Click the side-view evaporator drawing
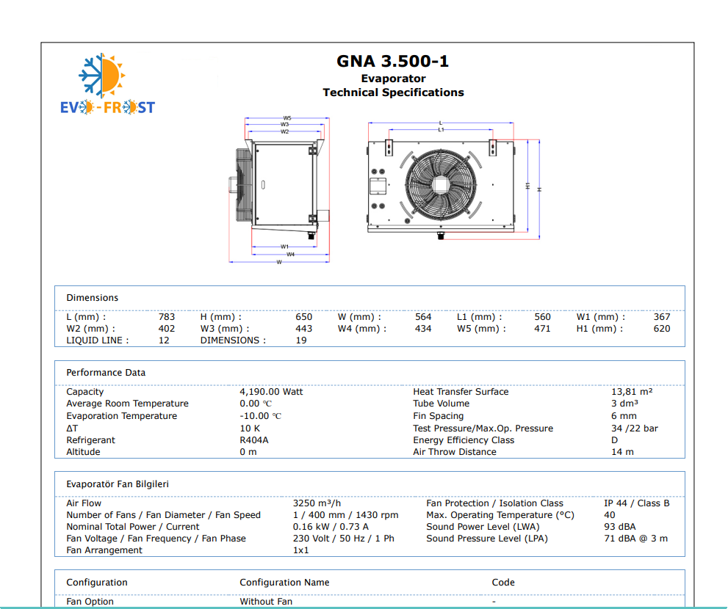 click(x=279, y=190)
